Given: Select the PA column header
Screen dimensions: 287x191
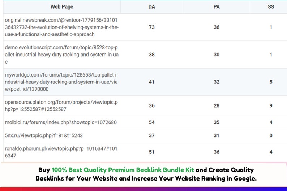Looking at the screenshot, I should point(216,6).
